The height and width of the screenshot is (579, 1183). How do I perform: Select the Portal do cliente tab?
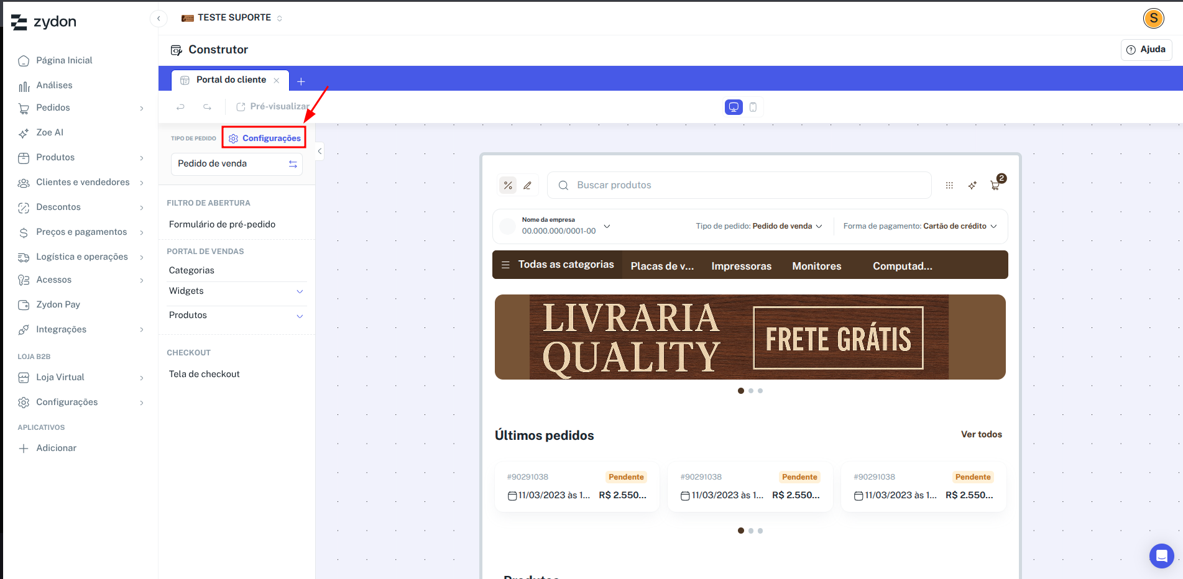(x=231, y=80)
